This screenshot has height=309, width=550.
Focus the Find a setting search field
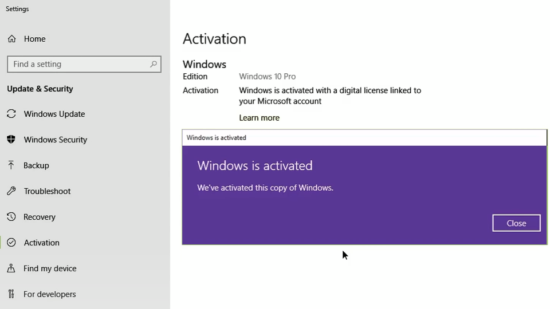tap(84, 64)
